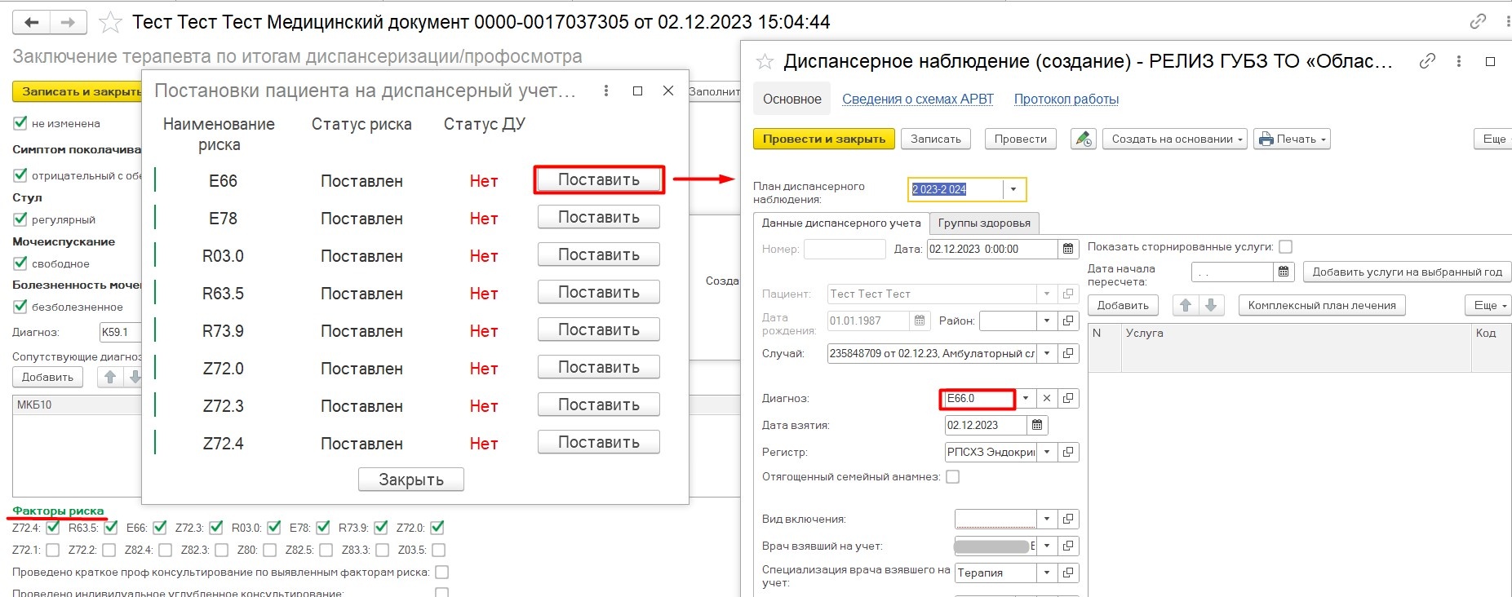The width and height of the screenshot is (1512, 597).
Task: Click the green pencil edit icon
Action: tap(1084, 139)
